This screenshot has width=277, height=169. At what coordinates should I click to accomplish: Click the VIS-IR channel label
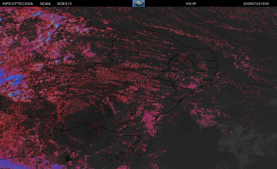coord(191,4)
